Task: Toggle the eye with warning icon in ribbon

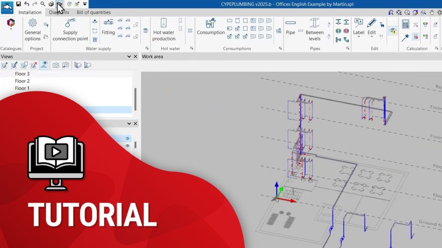Action: click(393, 31)
